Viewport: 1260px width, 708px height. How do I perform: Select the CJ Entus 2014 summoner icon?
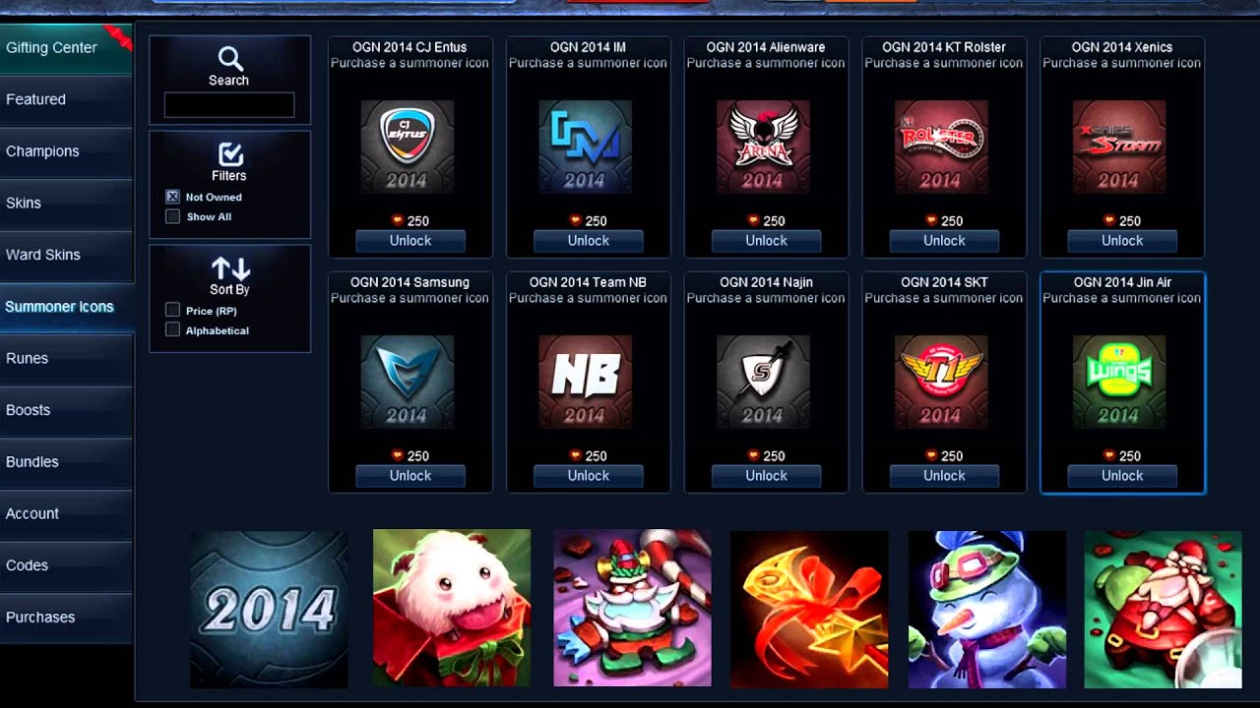(x=408, y=147)
